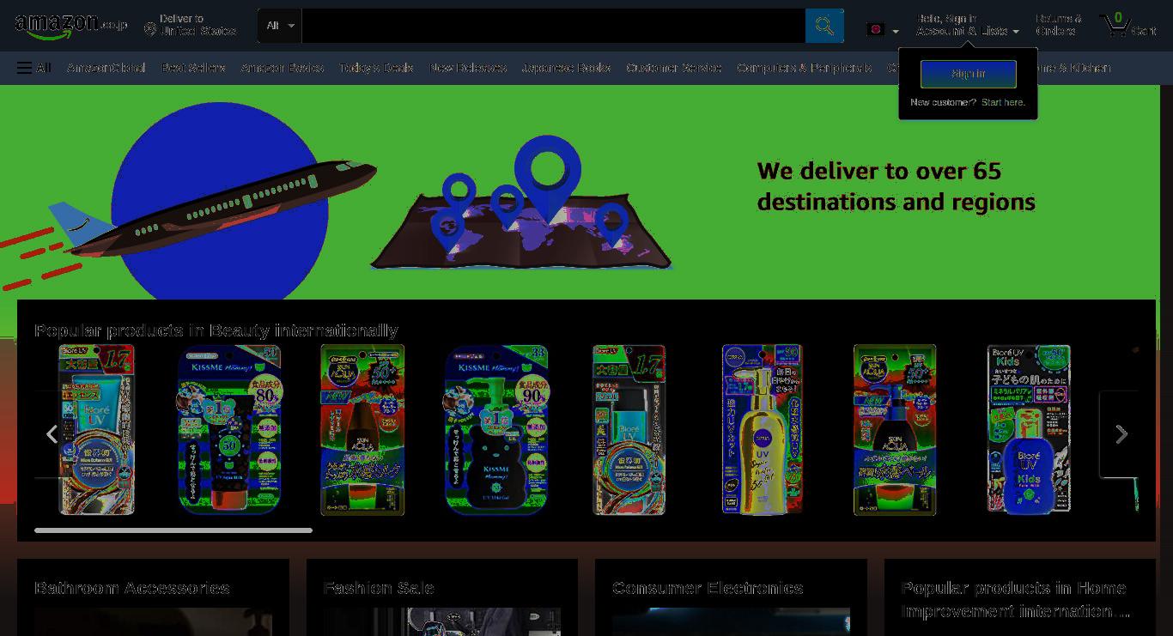The height and width of the screenshot is (636, 1173).
Task: Click the Consumer Electronics card heading
Action: [x=708, y=588]
